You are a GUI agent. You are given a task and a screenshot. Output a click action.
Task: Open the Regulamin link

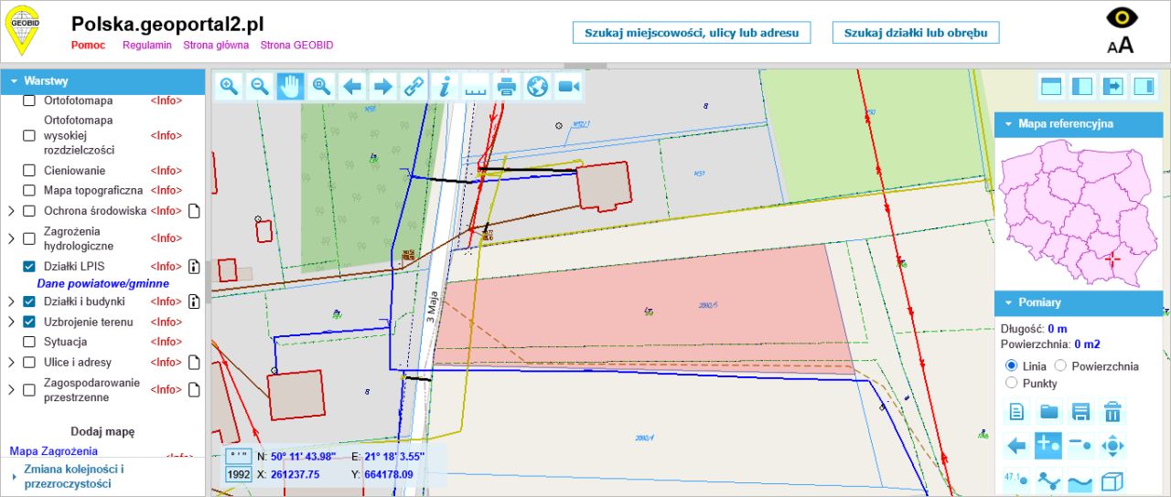[x=147, y=45]
